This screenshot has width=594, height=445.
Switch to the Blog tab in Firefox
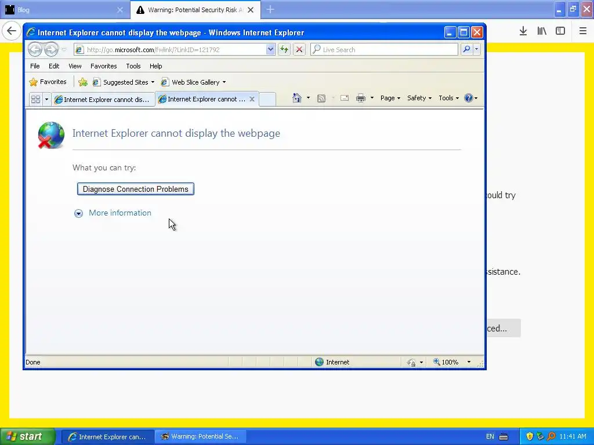tap(64, 9)
